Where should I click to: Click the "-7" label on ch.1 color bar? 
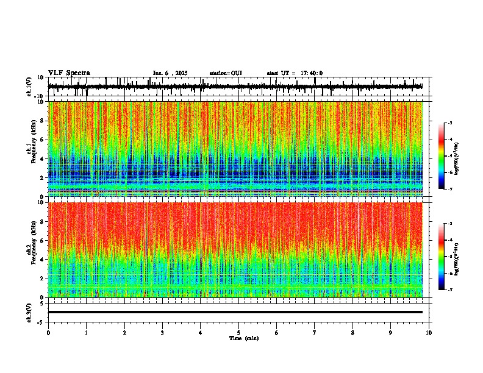coord(450,190)
